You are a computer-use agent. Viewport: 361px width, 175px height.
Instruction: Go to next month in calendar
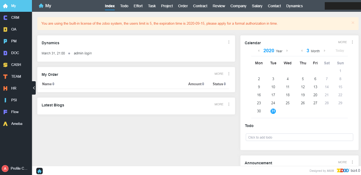pyautogui.click(x=324, y=51)
